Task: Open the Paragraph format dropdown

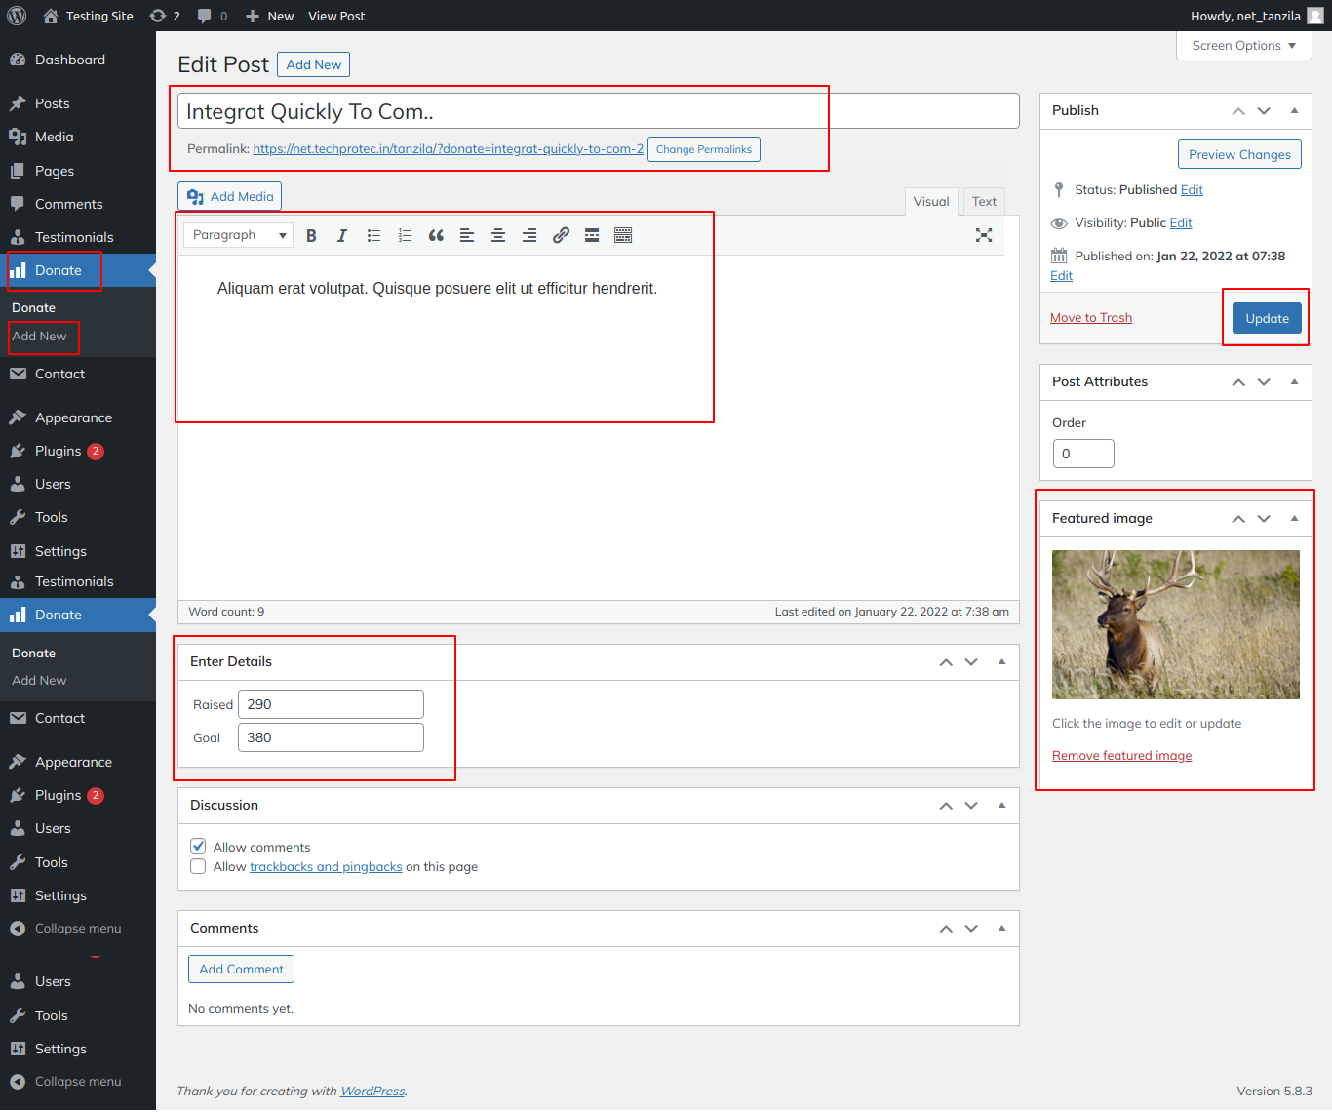Action: 239,235
